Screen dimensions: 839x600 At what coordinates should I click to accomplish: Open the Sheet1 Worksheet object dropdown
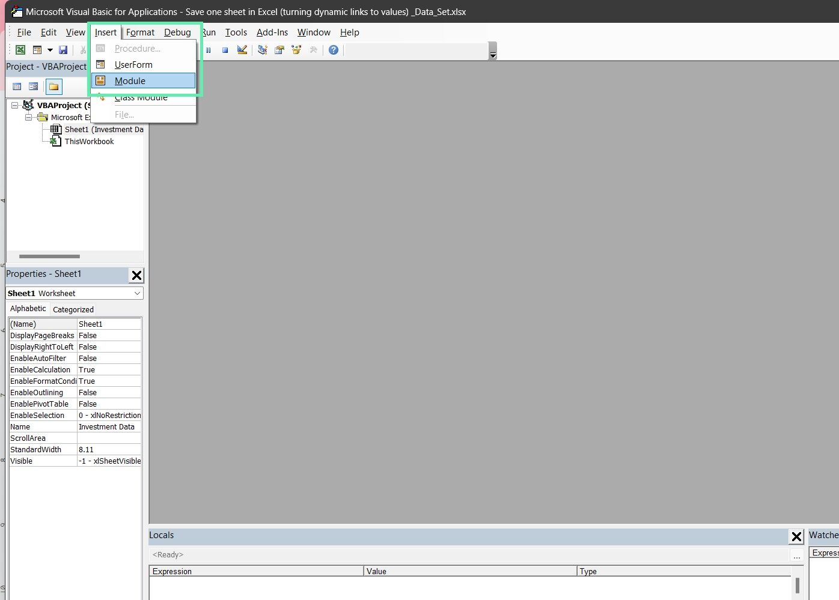click(137, 293)
